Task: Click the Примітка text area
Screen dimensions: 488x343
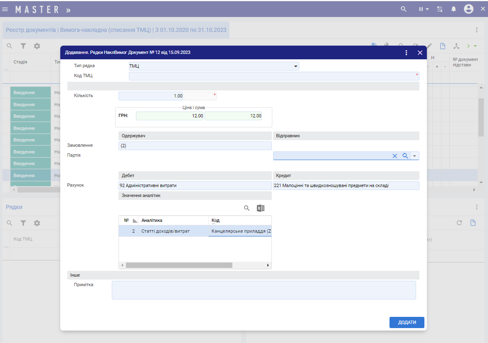Action: [264, 290]
